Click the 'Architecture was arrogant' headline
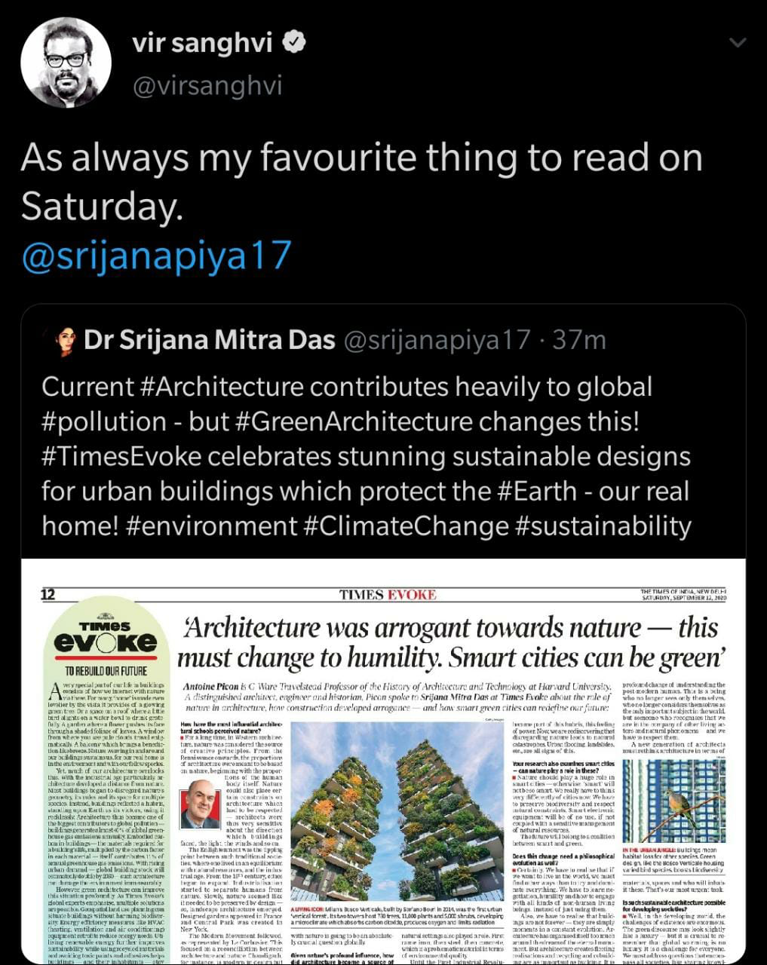The width and height of the screenshot is (767, 965). [x=451, y=642]
